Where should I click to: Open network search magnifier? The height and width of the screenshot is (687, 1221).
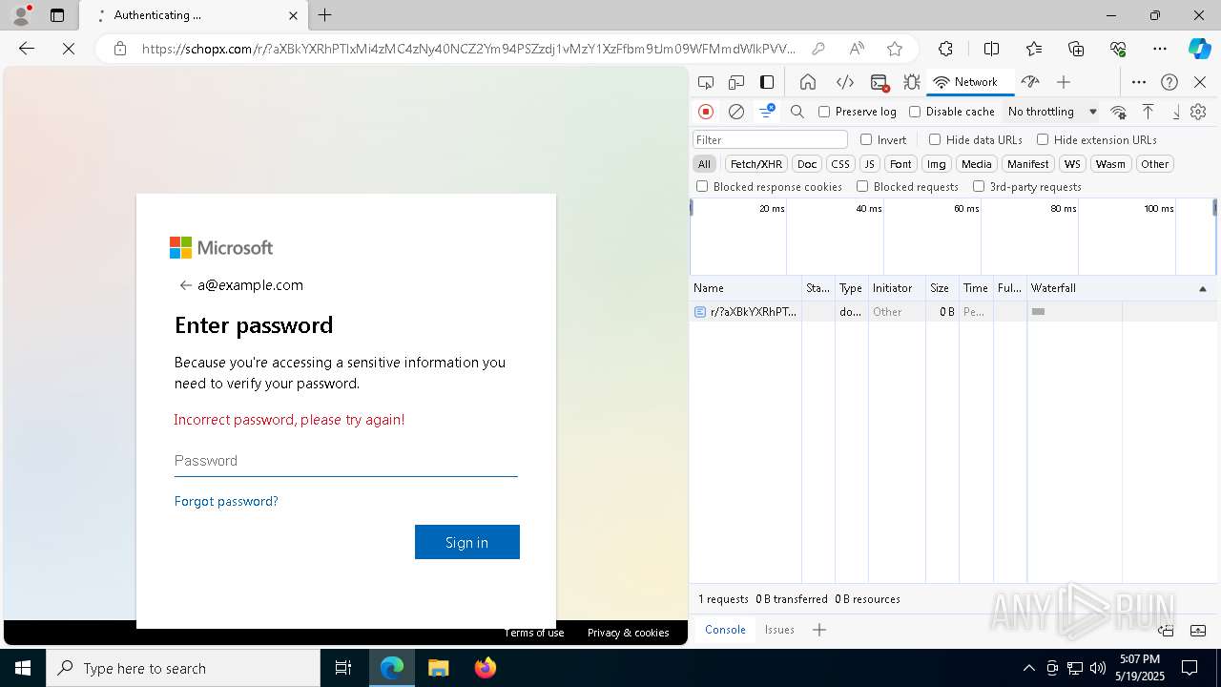click(x=797, y=112)
